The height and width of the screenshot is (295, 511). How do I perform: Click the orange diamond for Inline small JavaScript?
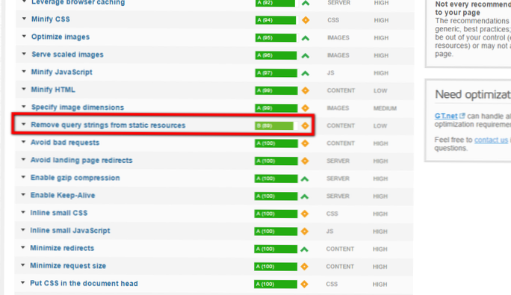pos(305,232)
